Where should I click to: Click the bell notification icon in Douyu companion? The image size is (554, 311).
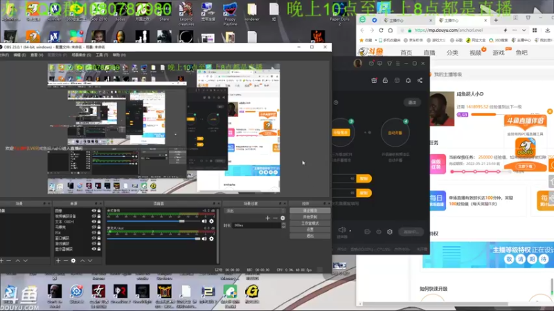[408, 80]
